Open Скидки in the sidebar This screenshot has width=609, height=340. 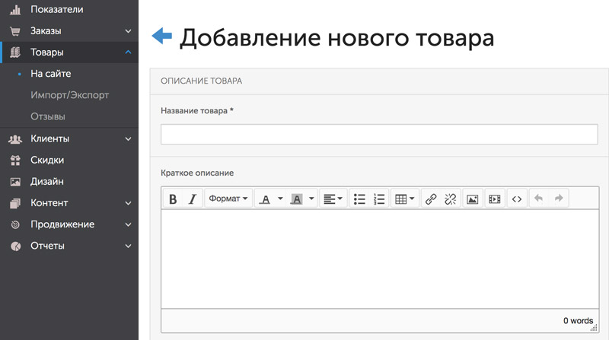coord(47,160)
